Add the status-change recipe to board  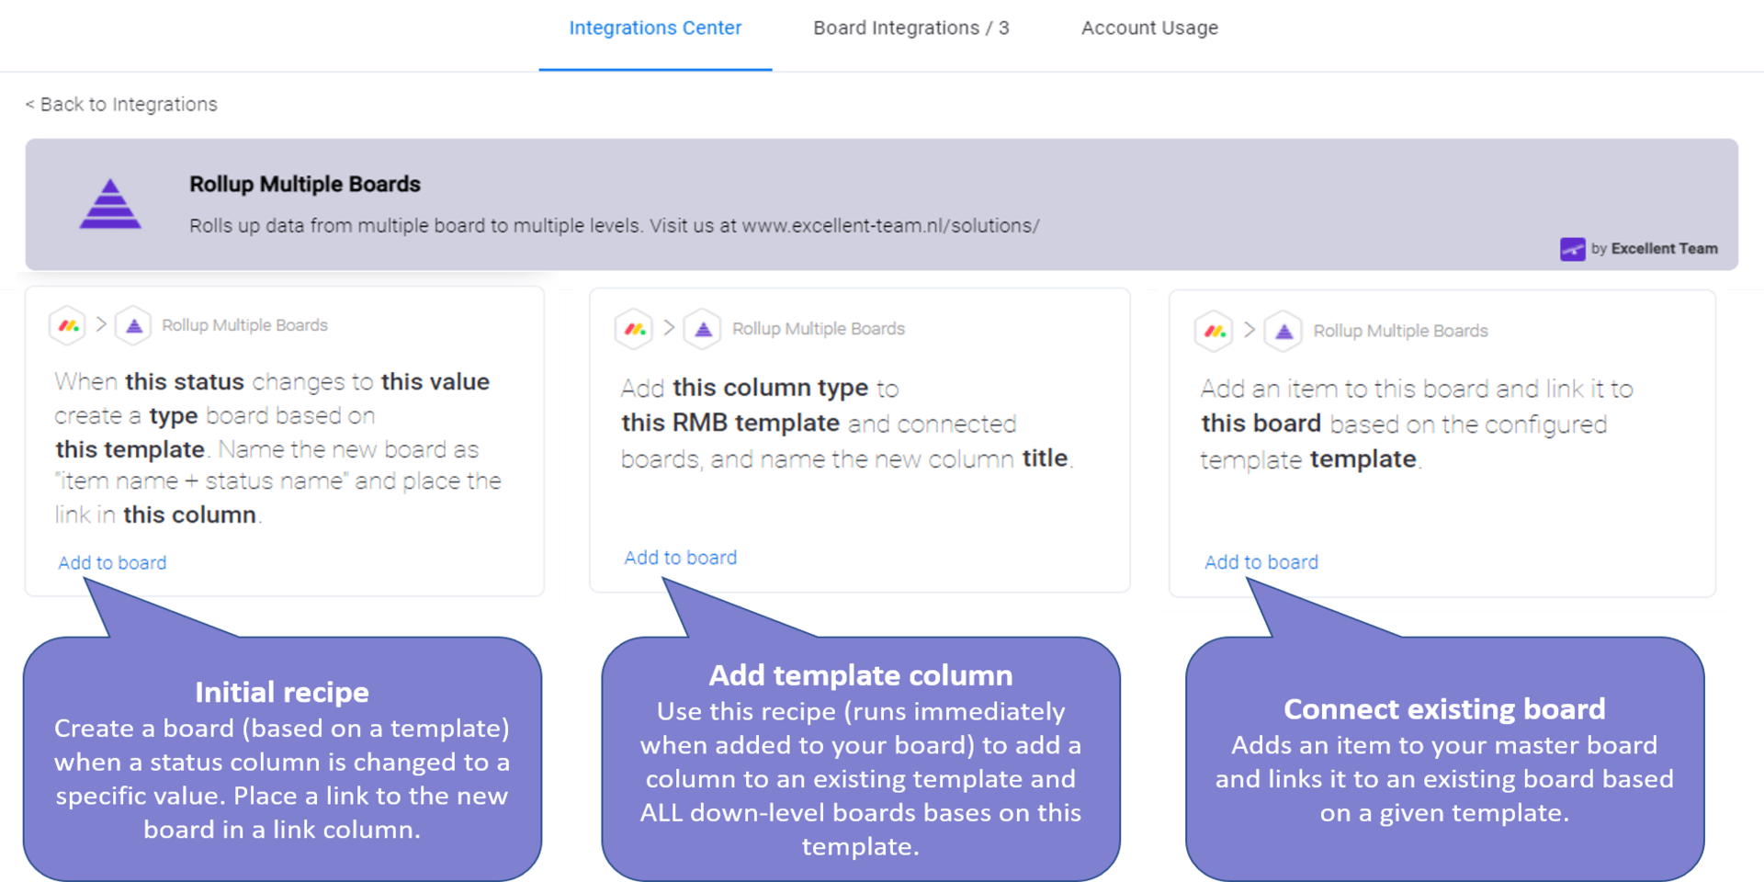pos(112,563)
